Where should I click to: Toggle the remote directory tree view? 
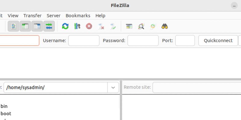point(37,26)
